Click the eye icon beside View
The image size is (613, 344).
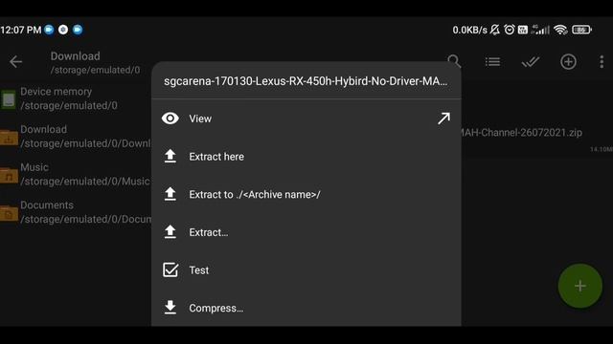click(x=170, y=118)
